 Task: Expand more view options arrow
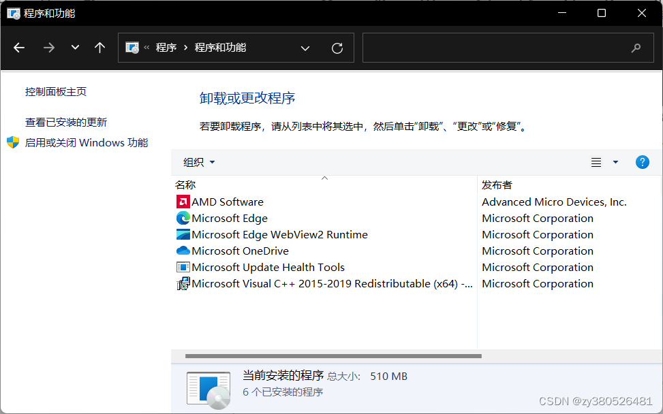616,162
